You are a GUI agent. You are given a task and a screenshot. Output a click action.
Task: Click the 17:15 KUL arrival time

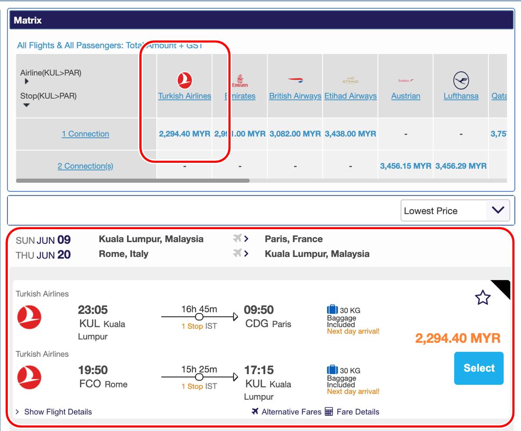pyautogui.click(x=259, y=370)
